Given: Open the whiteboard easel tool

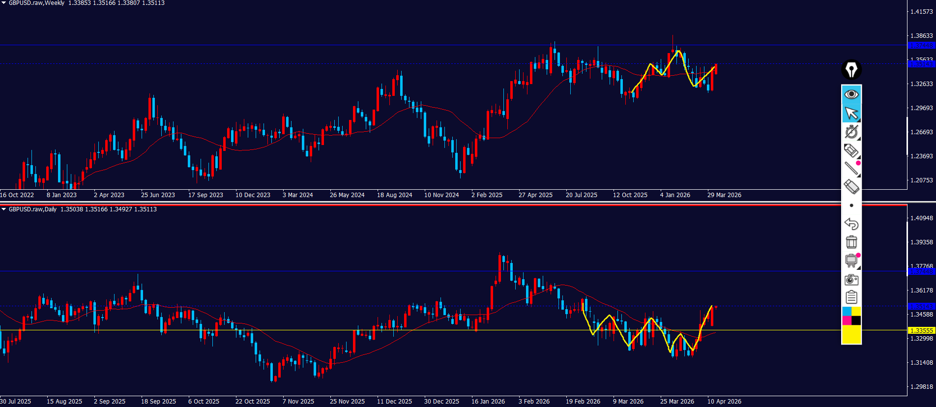Looking at the screenshot, I should [851, 261].
